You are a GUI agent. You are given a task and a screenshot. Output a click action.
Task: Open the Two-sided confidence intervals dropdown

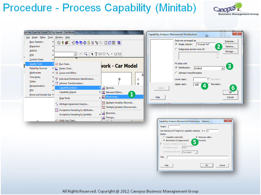coord(196,152)
